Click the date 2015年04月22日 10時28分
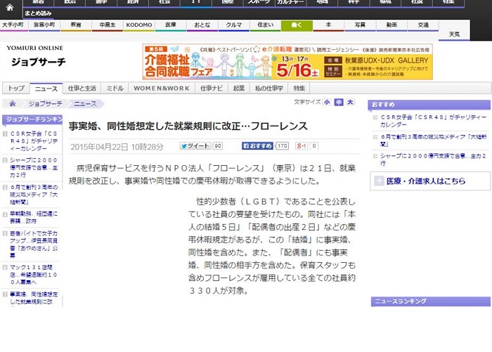Screen dimensions: 492x352 [x=117, y=147]
